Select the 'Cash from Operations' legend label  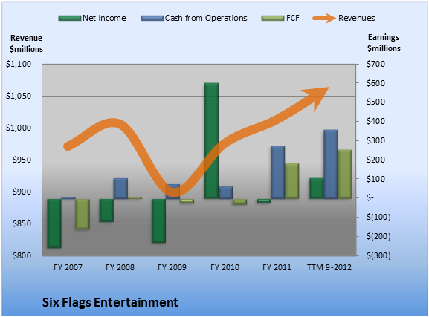(206, 18)
